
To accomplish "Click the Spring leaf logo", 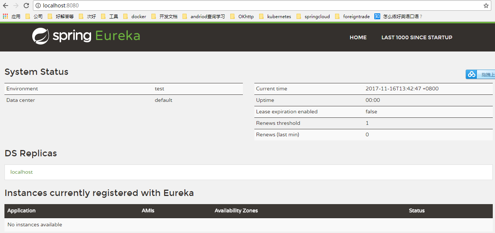I will point(40,36).
